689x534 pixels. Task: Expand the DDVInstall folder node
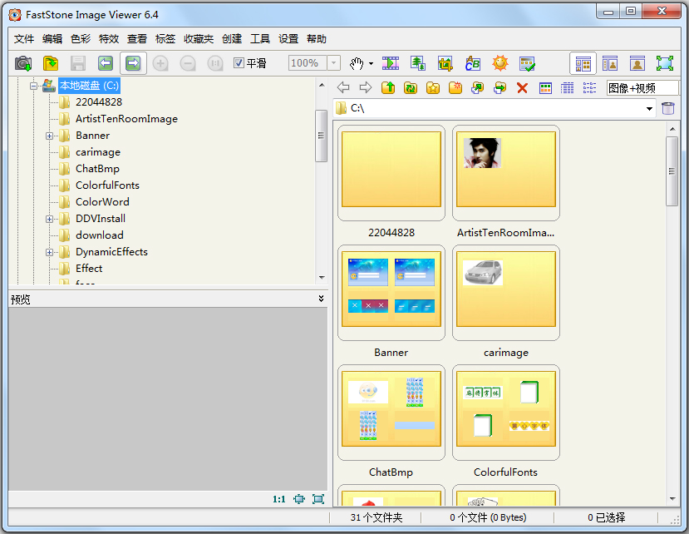(x=50, y=219)
